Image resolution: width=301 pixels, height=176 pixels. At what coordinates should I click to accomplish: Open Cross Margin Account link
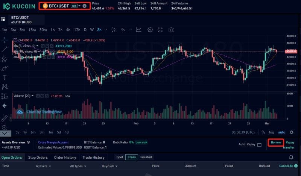coord(53,142)
